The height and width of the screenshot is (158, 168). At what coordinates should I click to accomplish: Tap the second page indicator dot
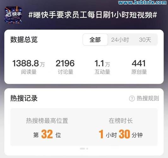(87, 149)
